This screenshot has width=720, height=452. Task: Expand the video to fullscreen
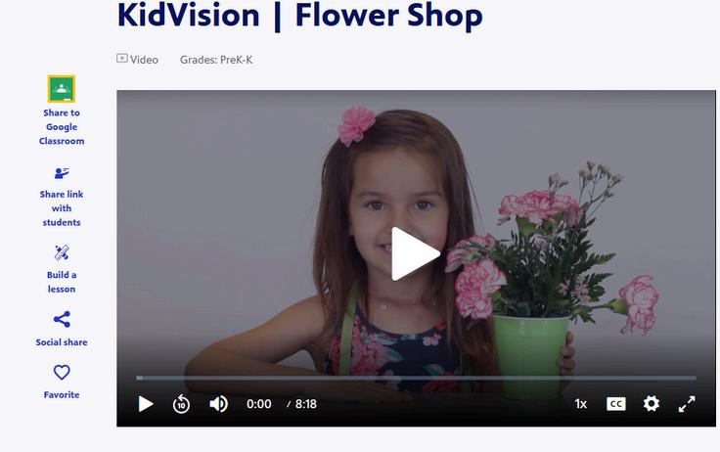(x=687, y=404)
